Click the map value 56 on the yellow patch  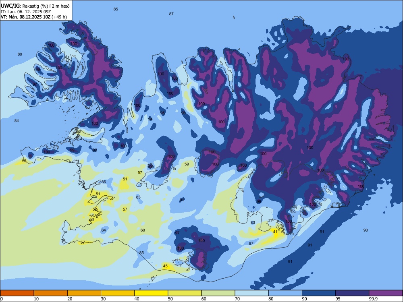24,161
